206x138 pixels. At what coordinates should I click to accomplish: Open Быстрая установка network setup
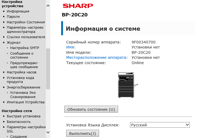click(x=24, y=116)
